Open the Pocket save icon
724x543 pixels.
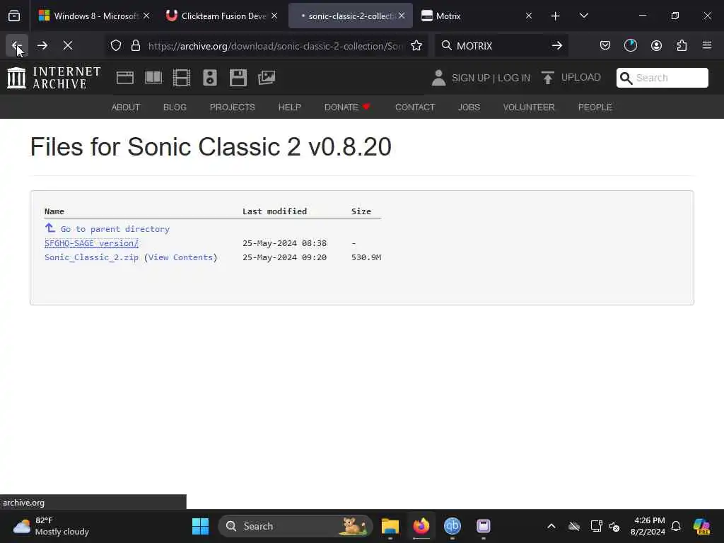pyautogui.click(x=605, y=46)
